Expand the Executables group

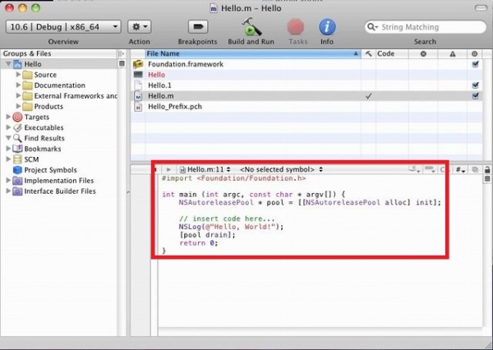click(x=8, y=127)
